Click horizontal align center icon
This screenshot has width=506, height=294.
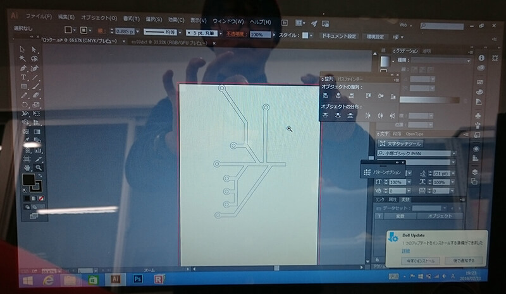pyautogui.click(x=338, y=96)
